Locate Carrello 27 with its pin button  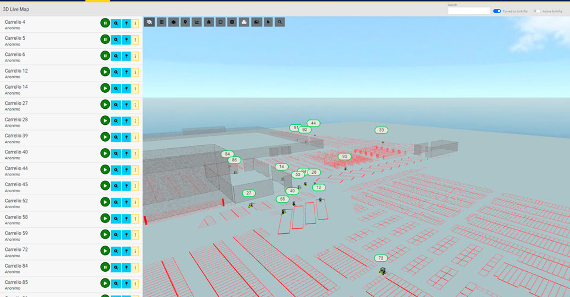click(x=126, y=105)
